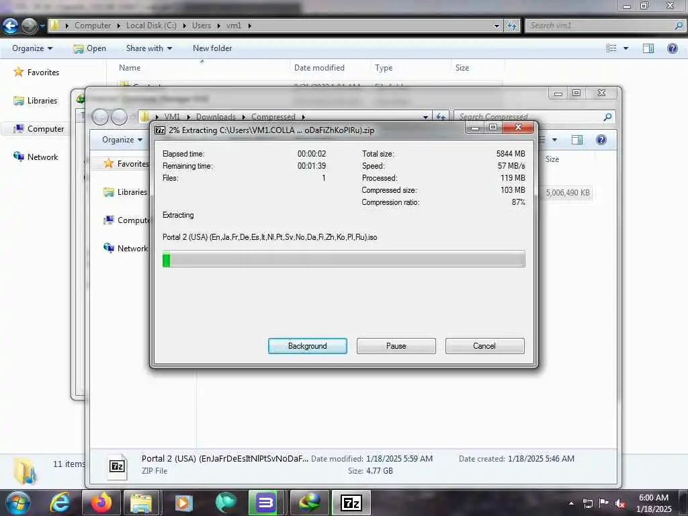Image resolution: width=688 pixels, height=516 pixels.
Task: Open 7-Zip taskbar button
Action: coord(351,503)
